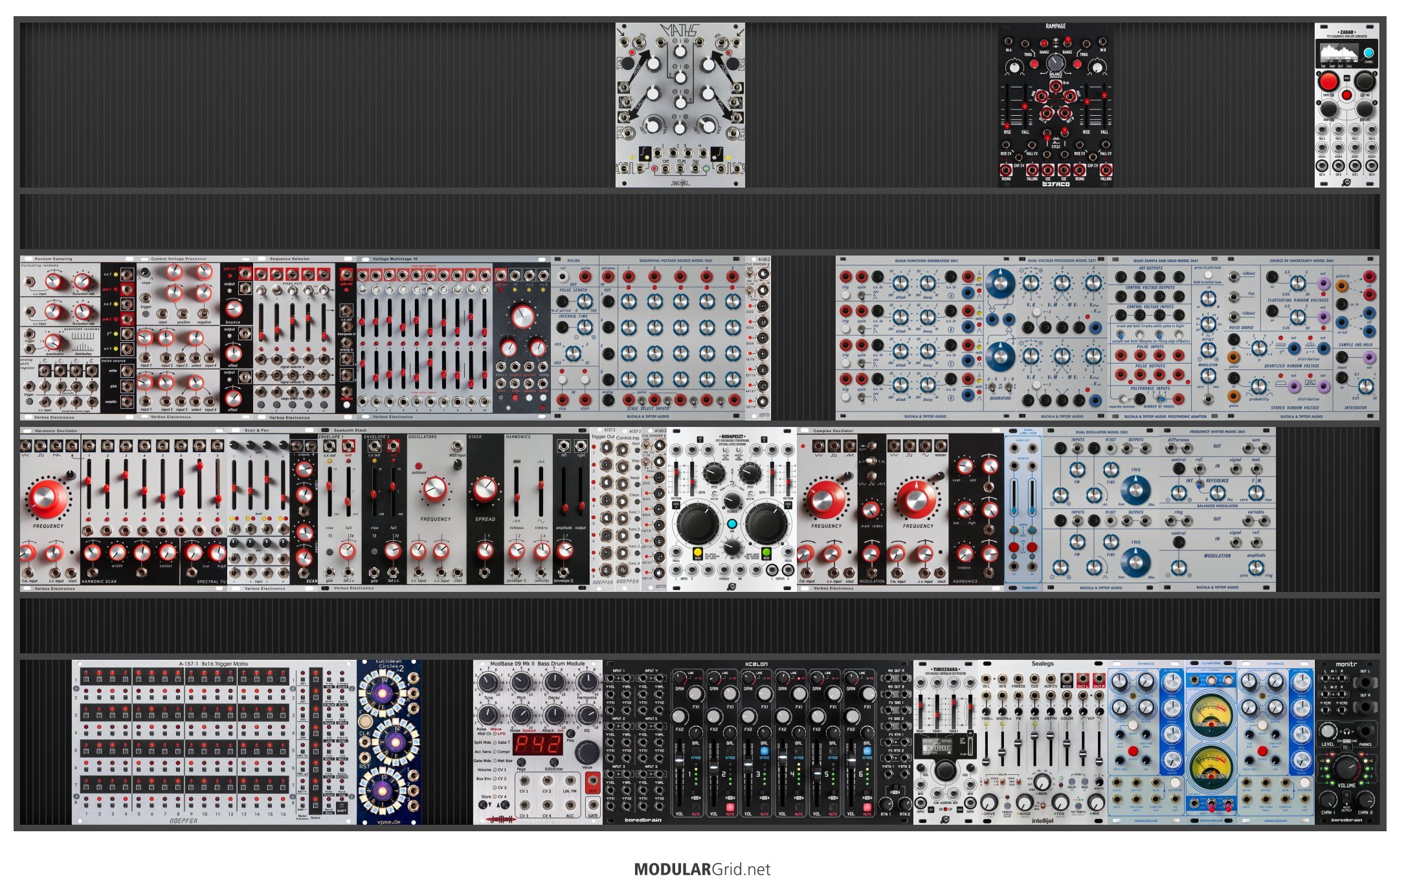1406x883 pixels.
Task: Click the ModBase Edit/Enter button
Action: pyautogui.click(x=554, y=762)
